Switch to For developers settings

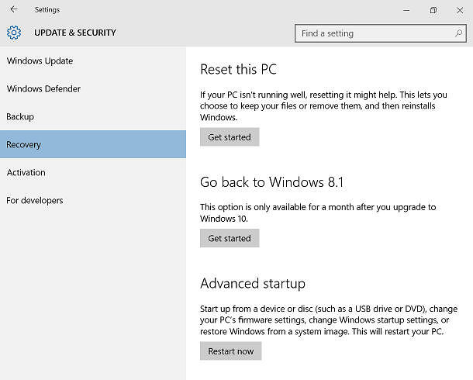[x=35, y=201]
